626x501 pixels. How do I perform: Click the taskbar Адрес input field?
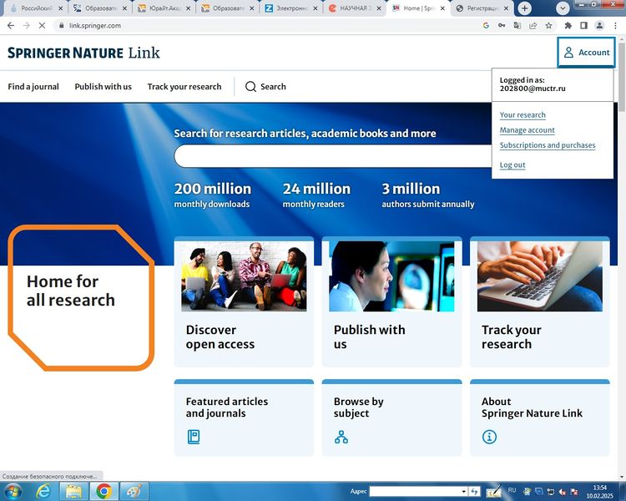(414, 492)
